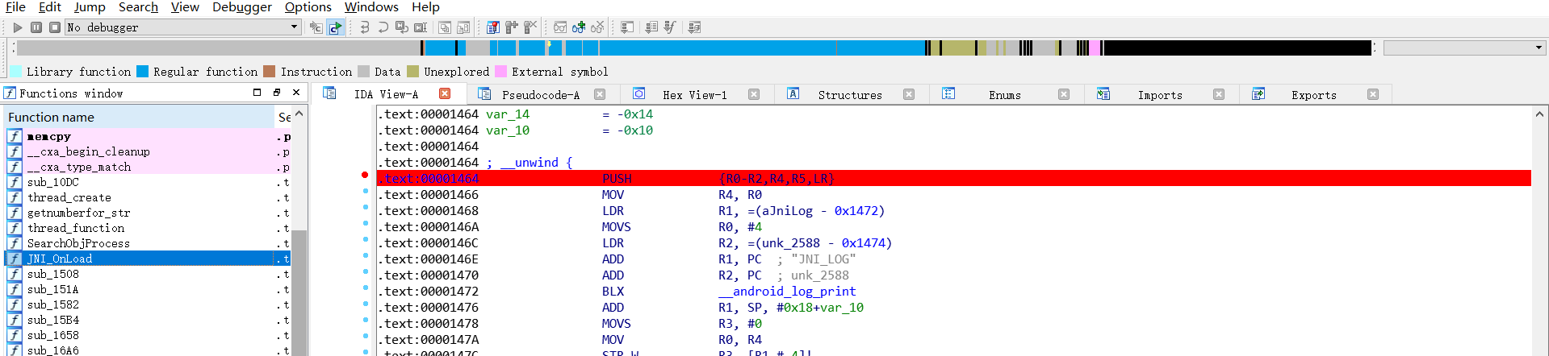Terminate the debugged process with stop icon

click(55, 27)
